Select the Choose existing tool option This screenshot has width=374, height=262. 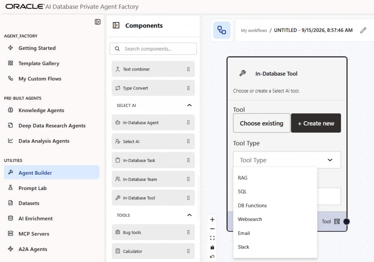[262, 123]
